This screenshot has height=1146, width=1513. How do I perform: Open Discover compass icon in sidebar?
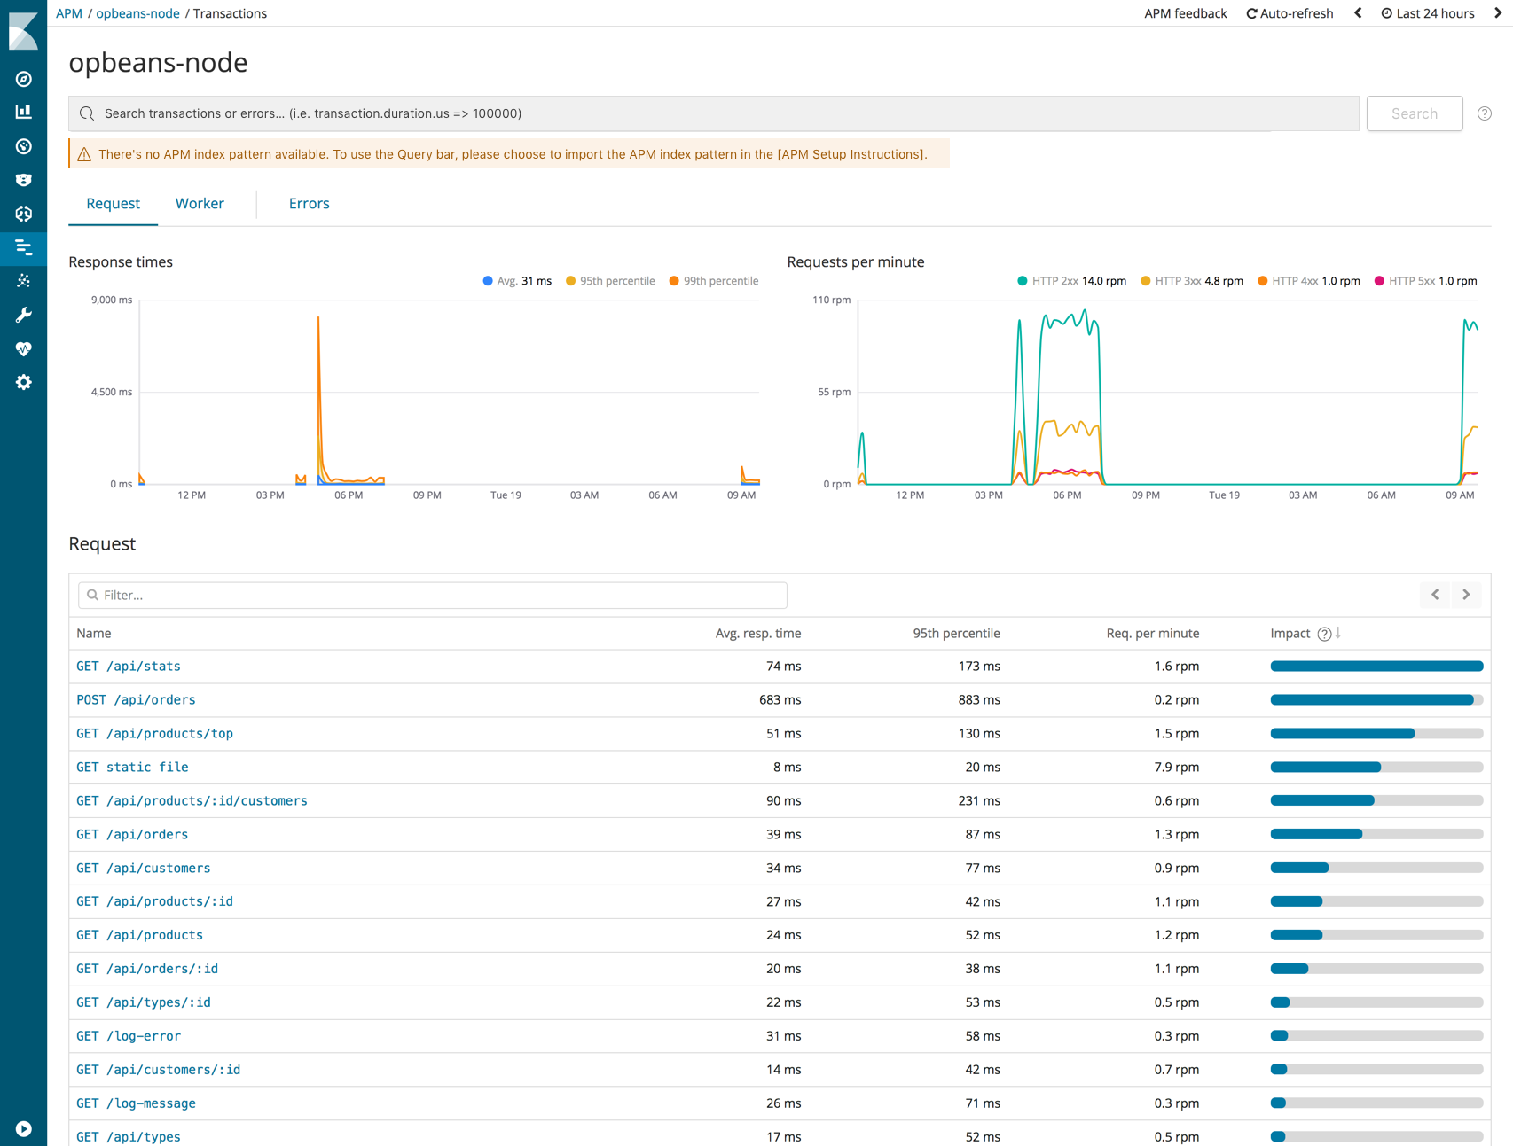pos(24,79)
